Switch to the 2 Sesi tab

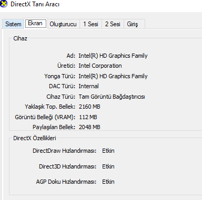coord(113,24)
